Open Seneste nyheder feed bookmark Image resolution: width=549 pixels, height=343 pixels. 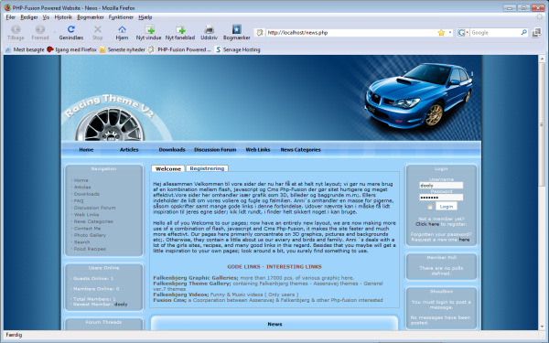coord(123,49)
